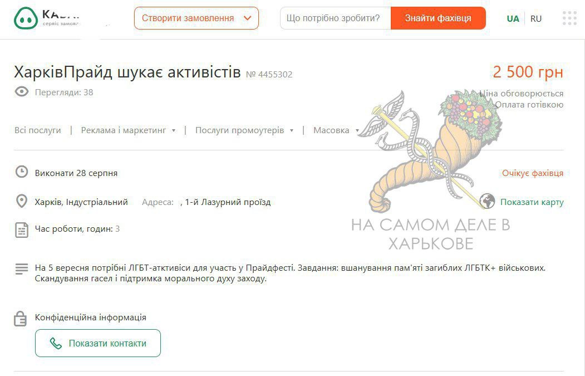This screenshot has width=585, height=376.
Task: Click the confidential information lock icon
Action: coord(20,319)
